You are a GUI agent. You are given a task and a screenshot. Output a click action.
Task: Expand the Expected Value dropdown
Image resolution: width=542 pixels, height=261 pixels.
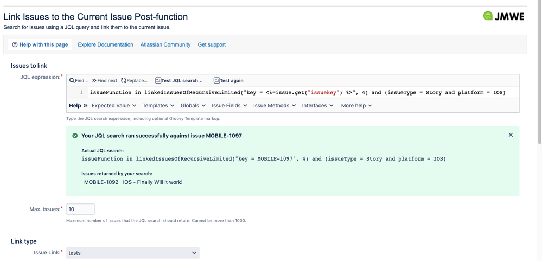click(x=114, y=105)
